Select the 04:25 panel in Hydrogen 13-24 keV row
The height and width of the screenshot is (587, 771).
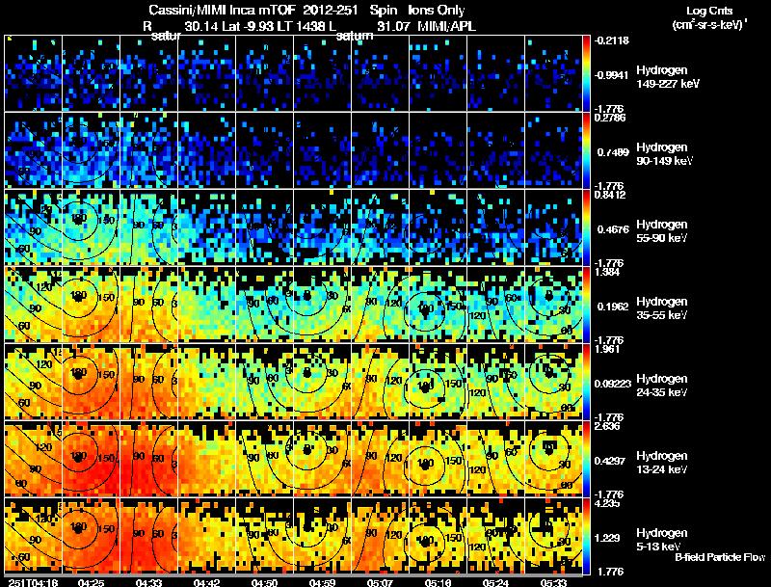(x=91, y=459)
